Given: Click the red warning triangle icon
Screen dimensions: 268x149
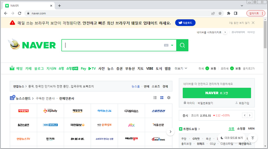Looking at the screenshot, I should pyautogui.click(x=12, y=23).
